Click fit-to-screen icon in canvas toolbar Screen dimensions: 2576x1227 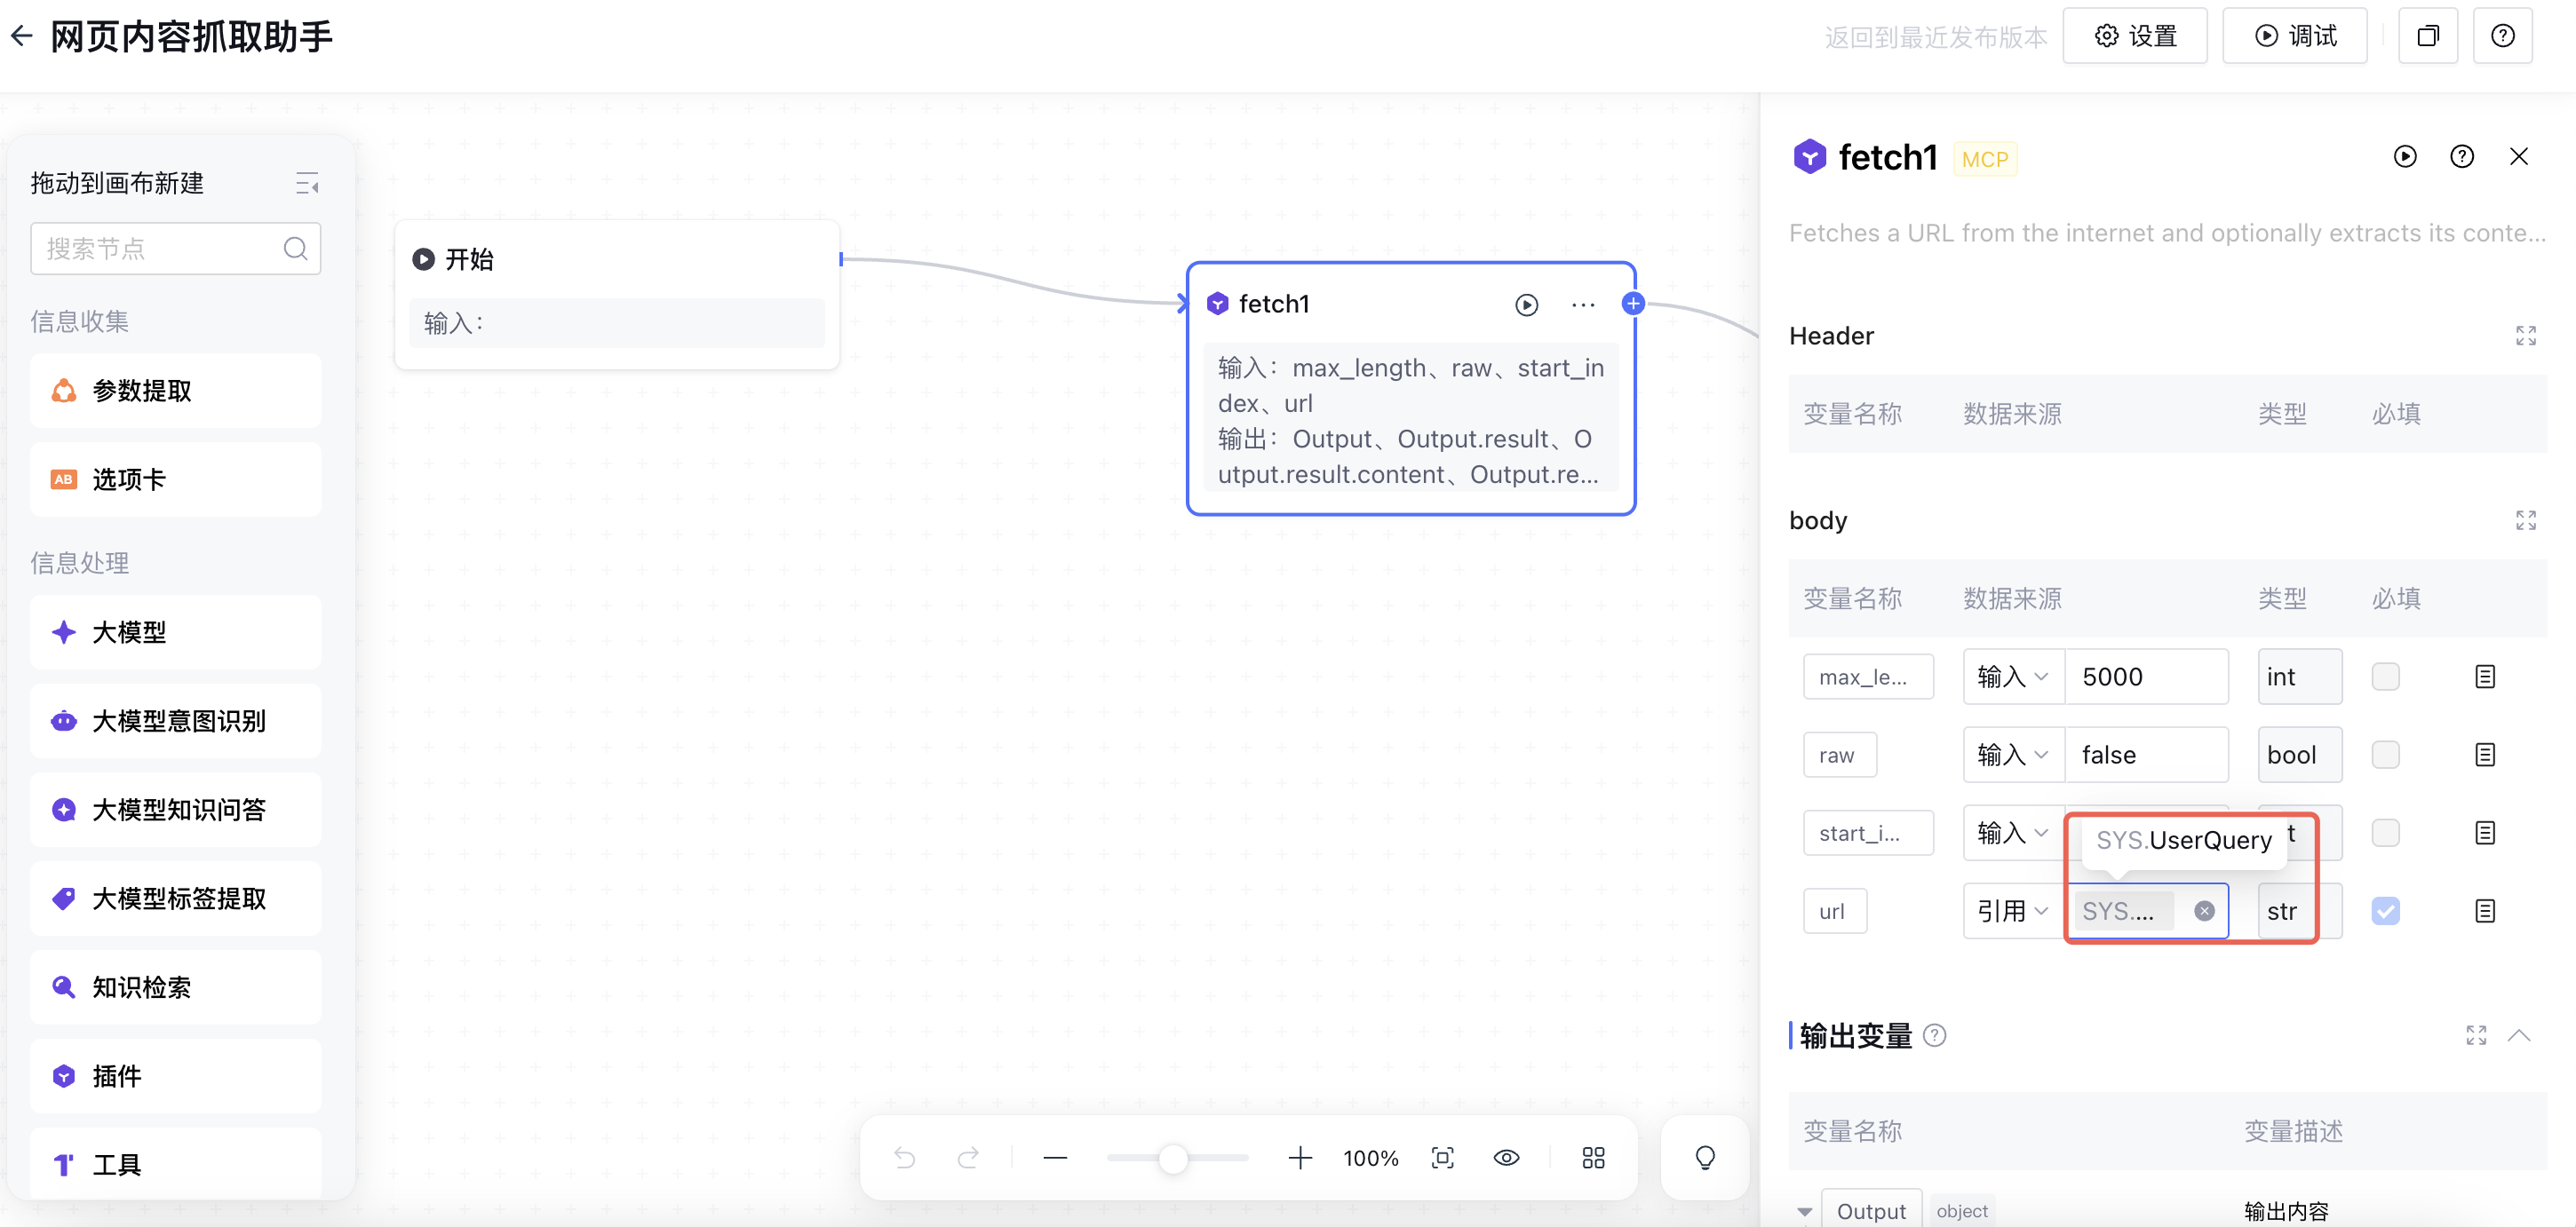pos(1442,1158)
